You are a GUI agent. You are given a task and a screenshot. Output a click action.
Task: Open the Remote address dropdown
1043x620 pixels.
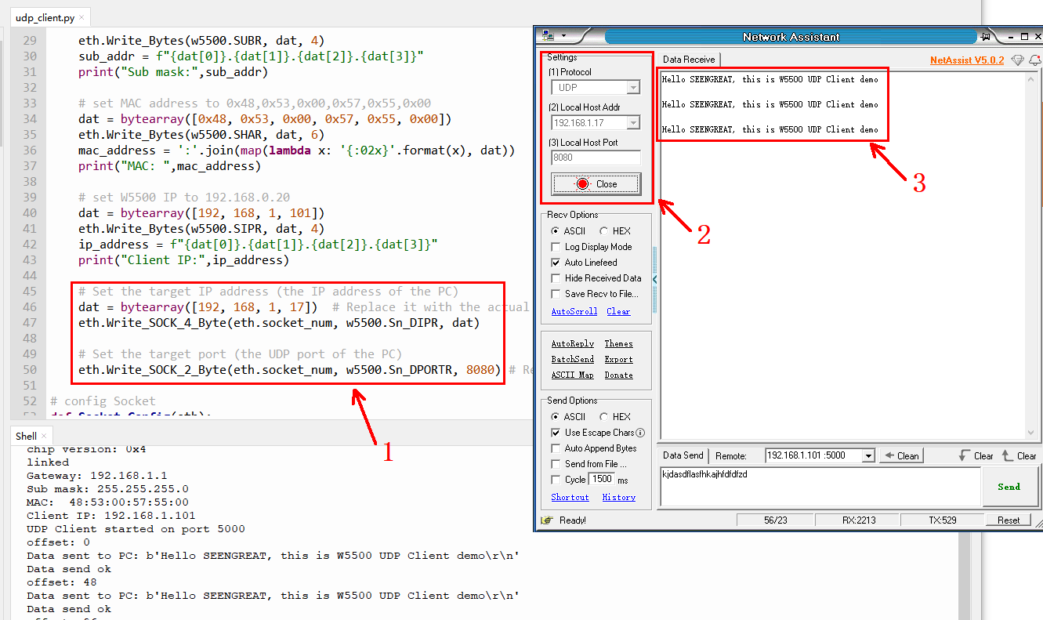coord(867,456)
